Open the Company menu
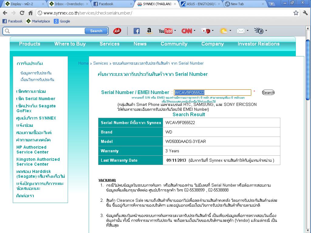Viewport: 311px width, 233px height. 212,44
